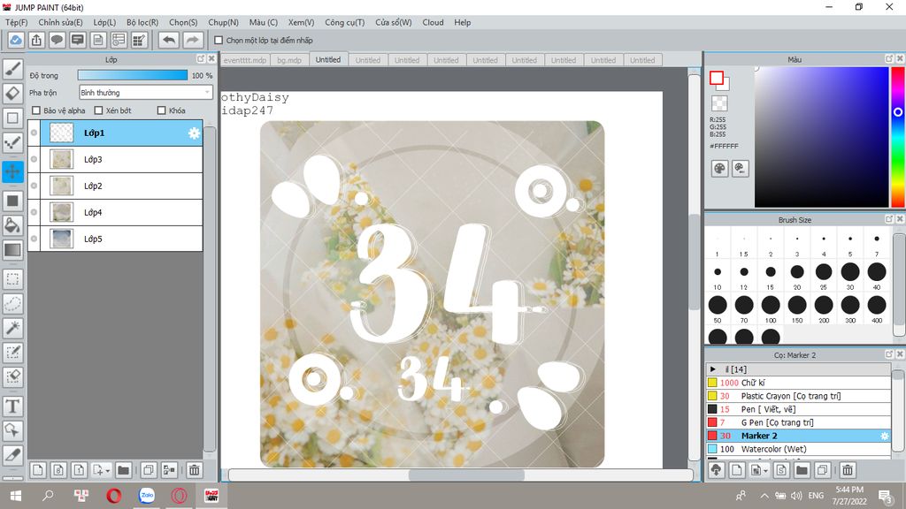Open the color palette icon in Màu panel
This screenshot has height=509, width=906.
click(719, 169)
